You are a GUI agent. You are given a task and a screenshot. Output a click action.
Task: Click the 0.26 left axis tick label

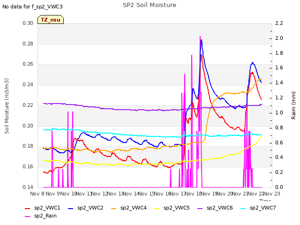pos(28,64)
